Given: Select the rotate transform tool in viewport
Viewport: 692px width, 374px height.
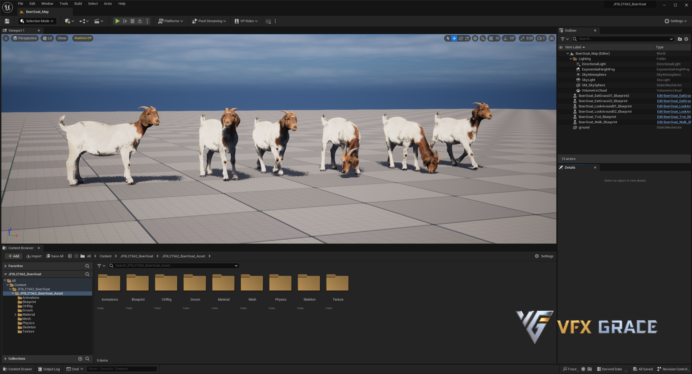Looking at the screenshot, I should point(461,38).
